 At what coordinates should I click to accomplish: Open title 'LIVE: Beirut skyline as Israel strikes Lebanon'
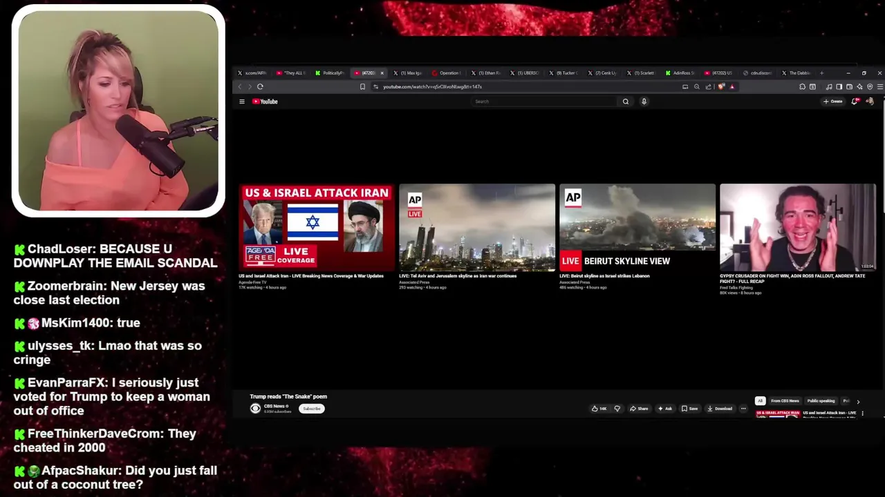(x=604, y=276)
